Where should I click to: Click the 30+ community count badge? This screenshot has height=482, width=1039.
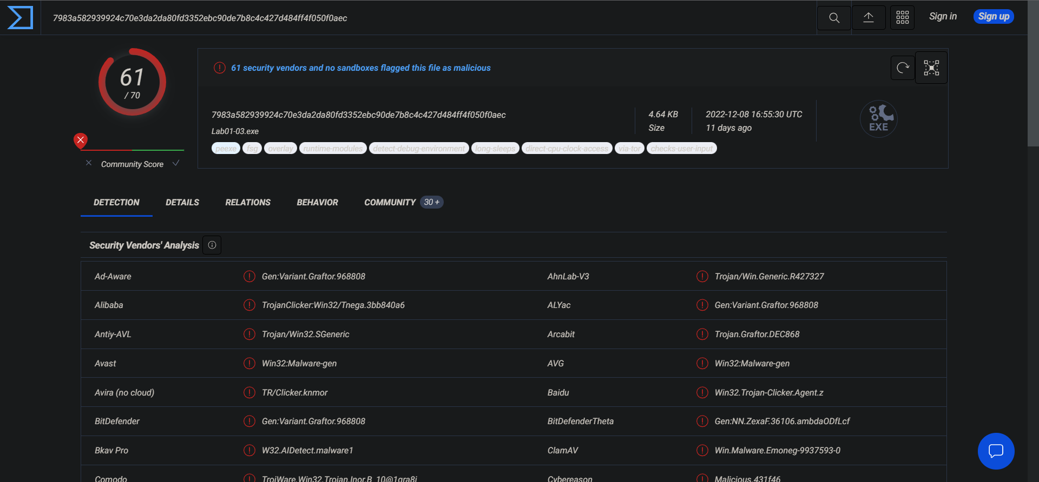pos(432,202)
